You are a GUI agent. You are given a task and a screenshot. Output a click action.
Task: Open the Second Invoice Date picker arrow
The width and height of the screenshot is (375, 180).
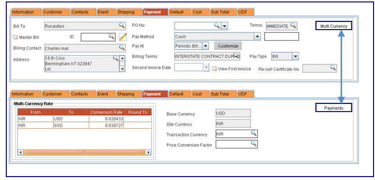pos(206,67)
